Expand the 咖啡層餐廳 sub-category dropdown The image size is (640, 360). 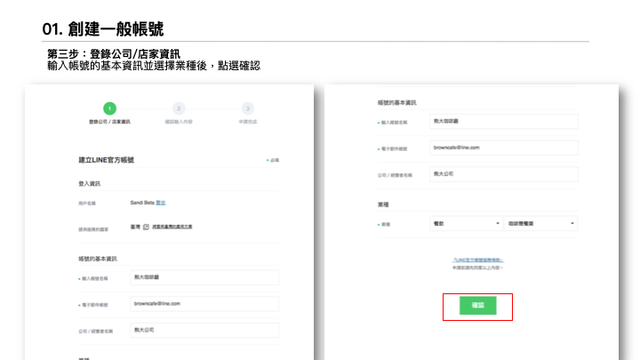pos(541,224)
